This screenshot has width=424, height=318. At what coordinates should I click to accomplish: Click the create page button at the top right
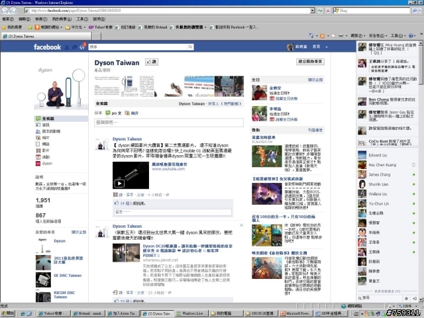(310, 62)
